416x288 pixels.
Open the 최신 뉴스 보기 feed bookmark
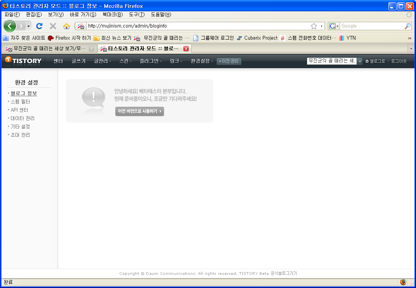pyautogui.click(x=112, y=38)
